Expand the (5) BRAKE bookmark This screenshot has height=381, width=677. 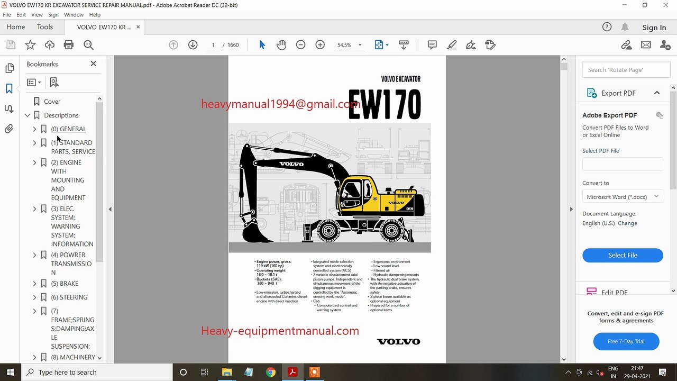pos(34,284)
